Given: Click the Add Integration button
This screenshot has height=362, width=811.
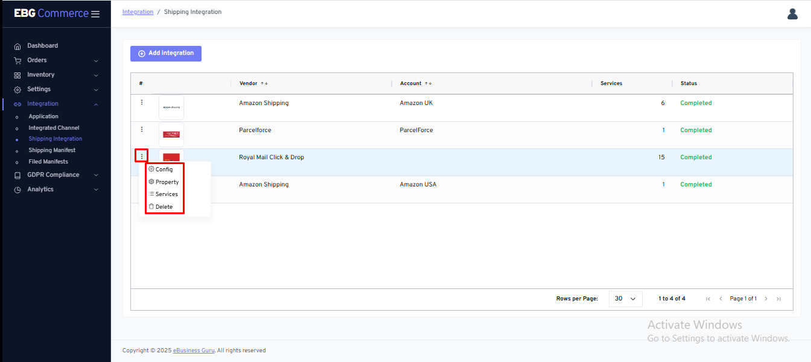Looking at the screenshot, I should pyautogui.click(x=166, y=54).
